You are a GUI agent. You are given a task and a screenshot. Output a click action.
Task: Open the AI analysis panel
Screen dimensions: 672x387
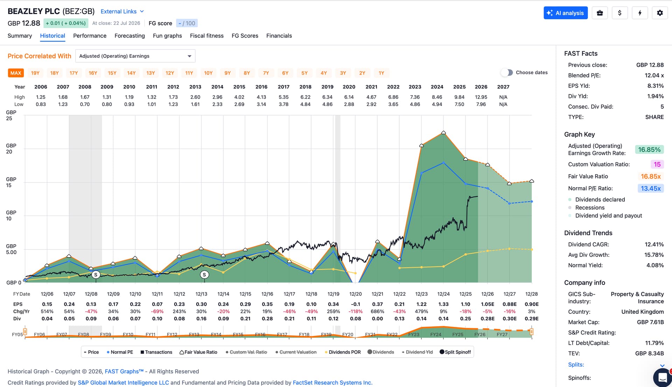[566, 13]
